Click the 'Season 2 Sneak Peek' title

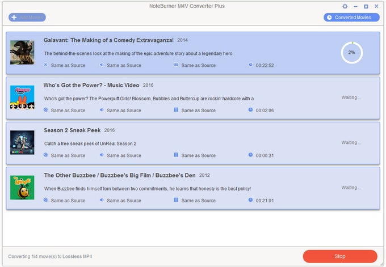pyautogui.click(x=72, y=130)
